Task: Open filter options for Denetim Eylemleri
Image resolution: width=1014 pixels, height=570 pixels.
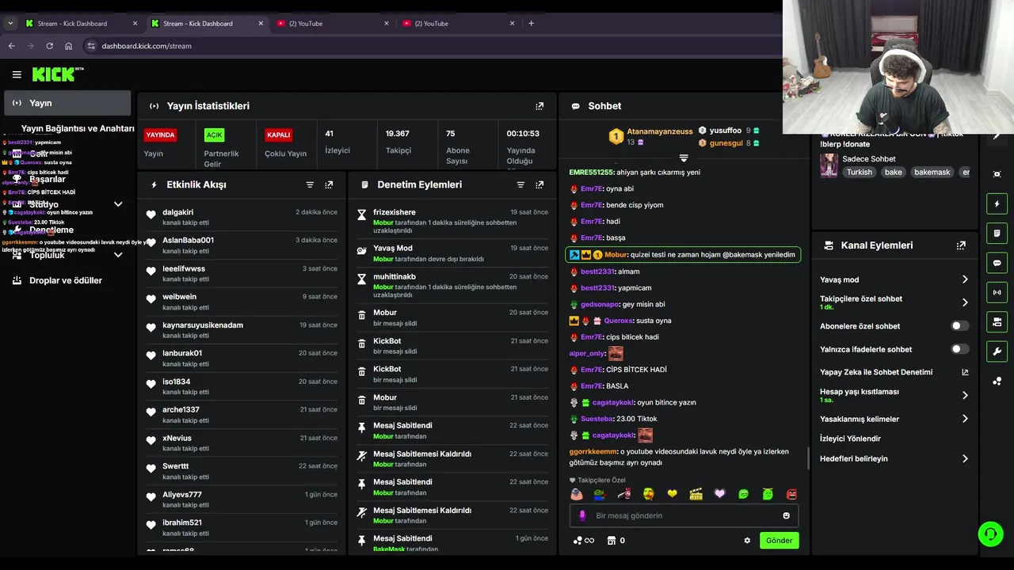Action: [x=520, y=184]
